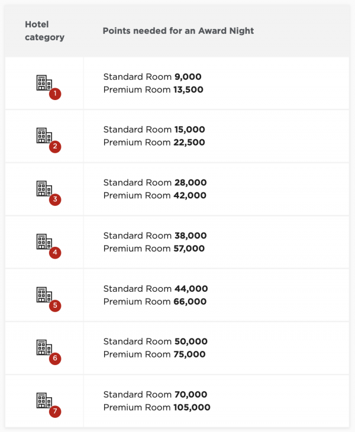Click the Standard Room 9,000 points text
Screen dimensions: 355x432
[152, 77]
